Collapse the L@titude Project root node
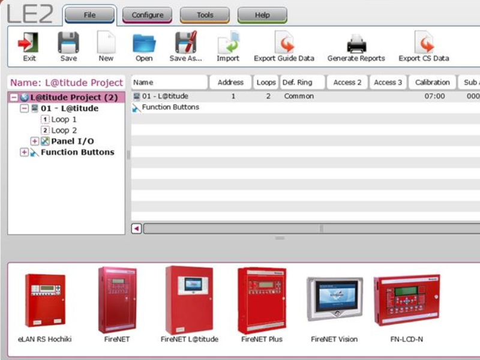Screen dimensions: 480x360 [14, 97]
